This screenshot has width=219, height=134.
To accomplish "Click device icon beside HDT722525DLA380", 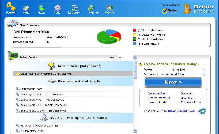I will pyautogui.click(x=18, y=89).
